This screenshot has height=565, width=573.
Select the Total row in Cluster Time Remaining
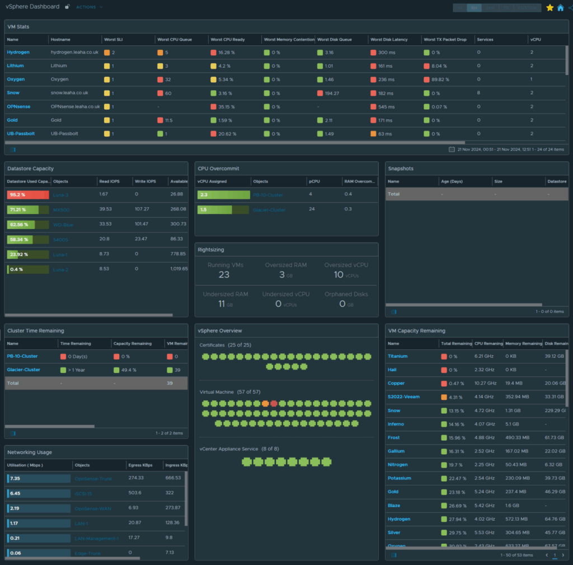coord(96,383)
